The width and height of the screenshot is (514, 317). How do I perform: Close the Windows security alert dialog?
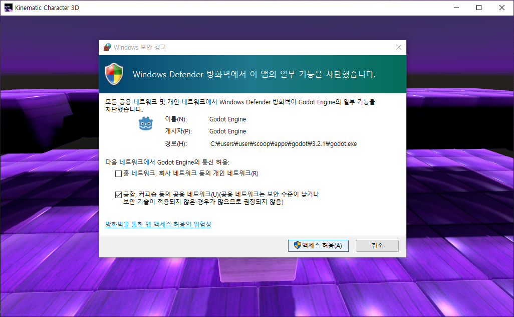(x=399, y=47)
